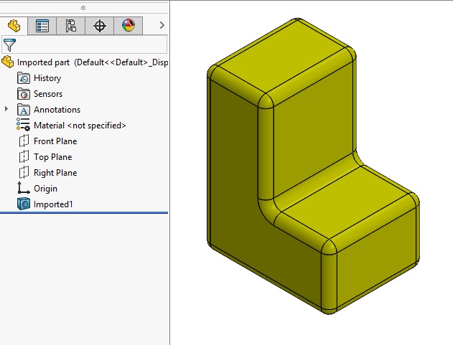Click the Front Plane icon

(24, 141)
